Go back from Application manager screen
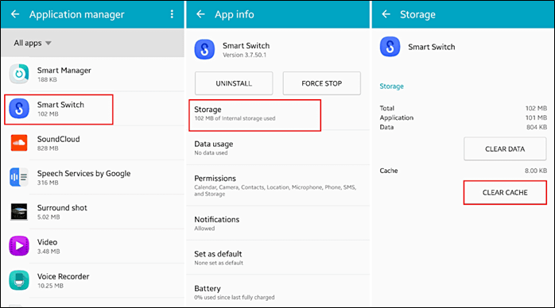The image size is (555, 308). pyautogui.click(x=15, y=14)
